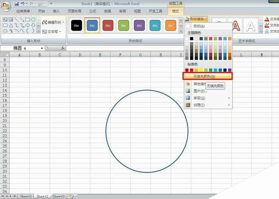The height and width of the screenshot is (199, 279).
Task: Click the Office button logo
Action: point(6,7)
